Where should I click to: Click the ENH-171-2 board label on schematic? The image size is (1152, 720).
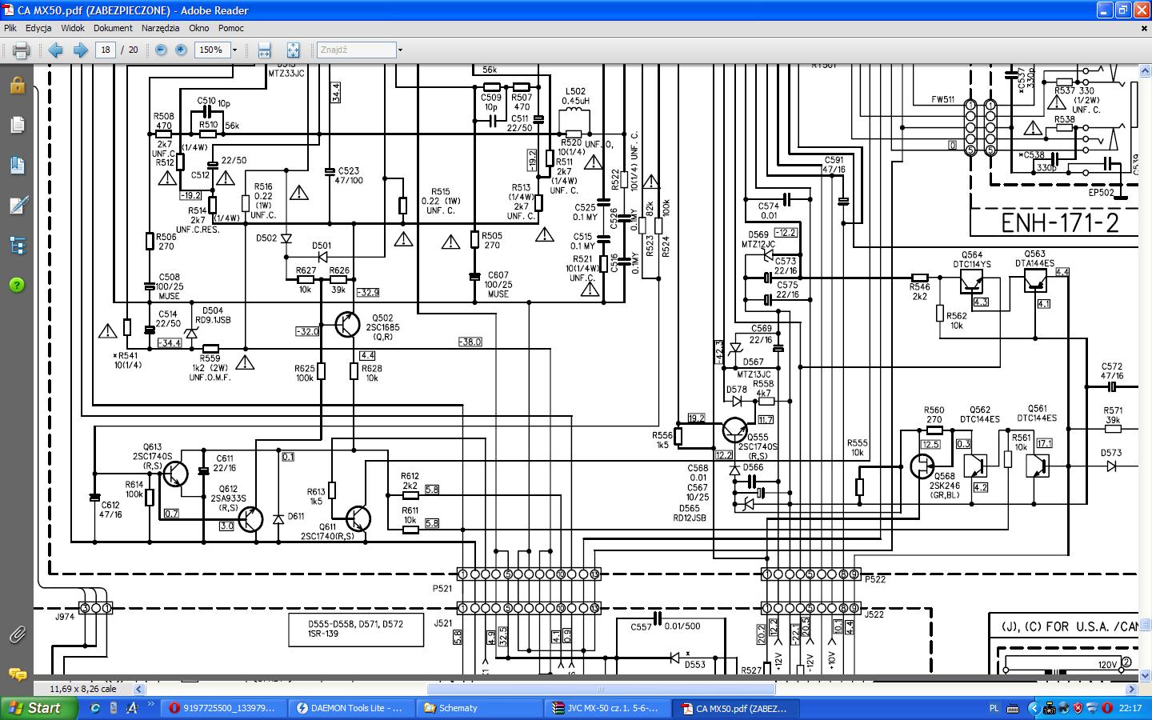tap(1059, 222)
